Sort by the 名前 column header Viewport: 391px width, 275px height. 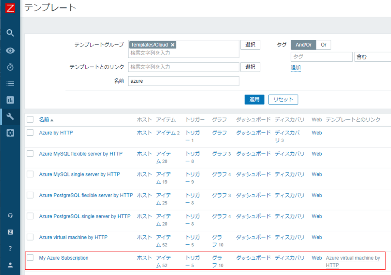[46, 120]
